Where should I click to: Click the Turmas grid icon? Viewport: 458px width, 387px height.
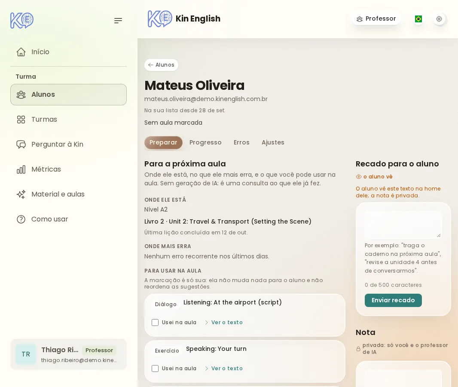(x=21, y=120)
